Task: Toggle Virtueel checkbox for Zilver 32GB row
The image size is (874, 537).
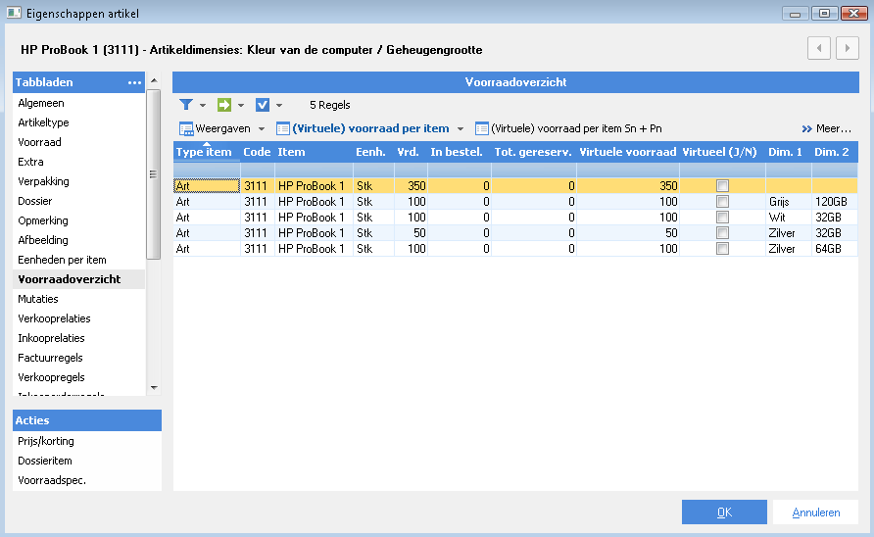Action: pyautogui.click(x=722, y=232)
